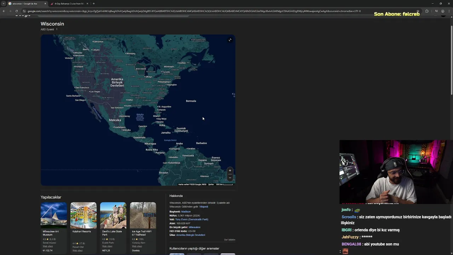This screenshot has width=453, height=255.
Task: Open the browser extensions puzzle icon
Action: pyautogui.click(x=427, y=11)
